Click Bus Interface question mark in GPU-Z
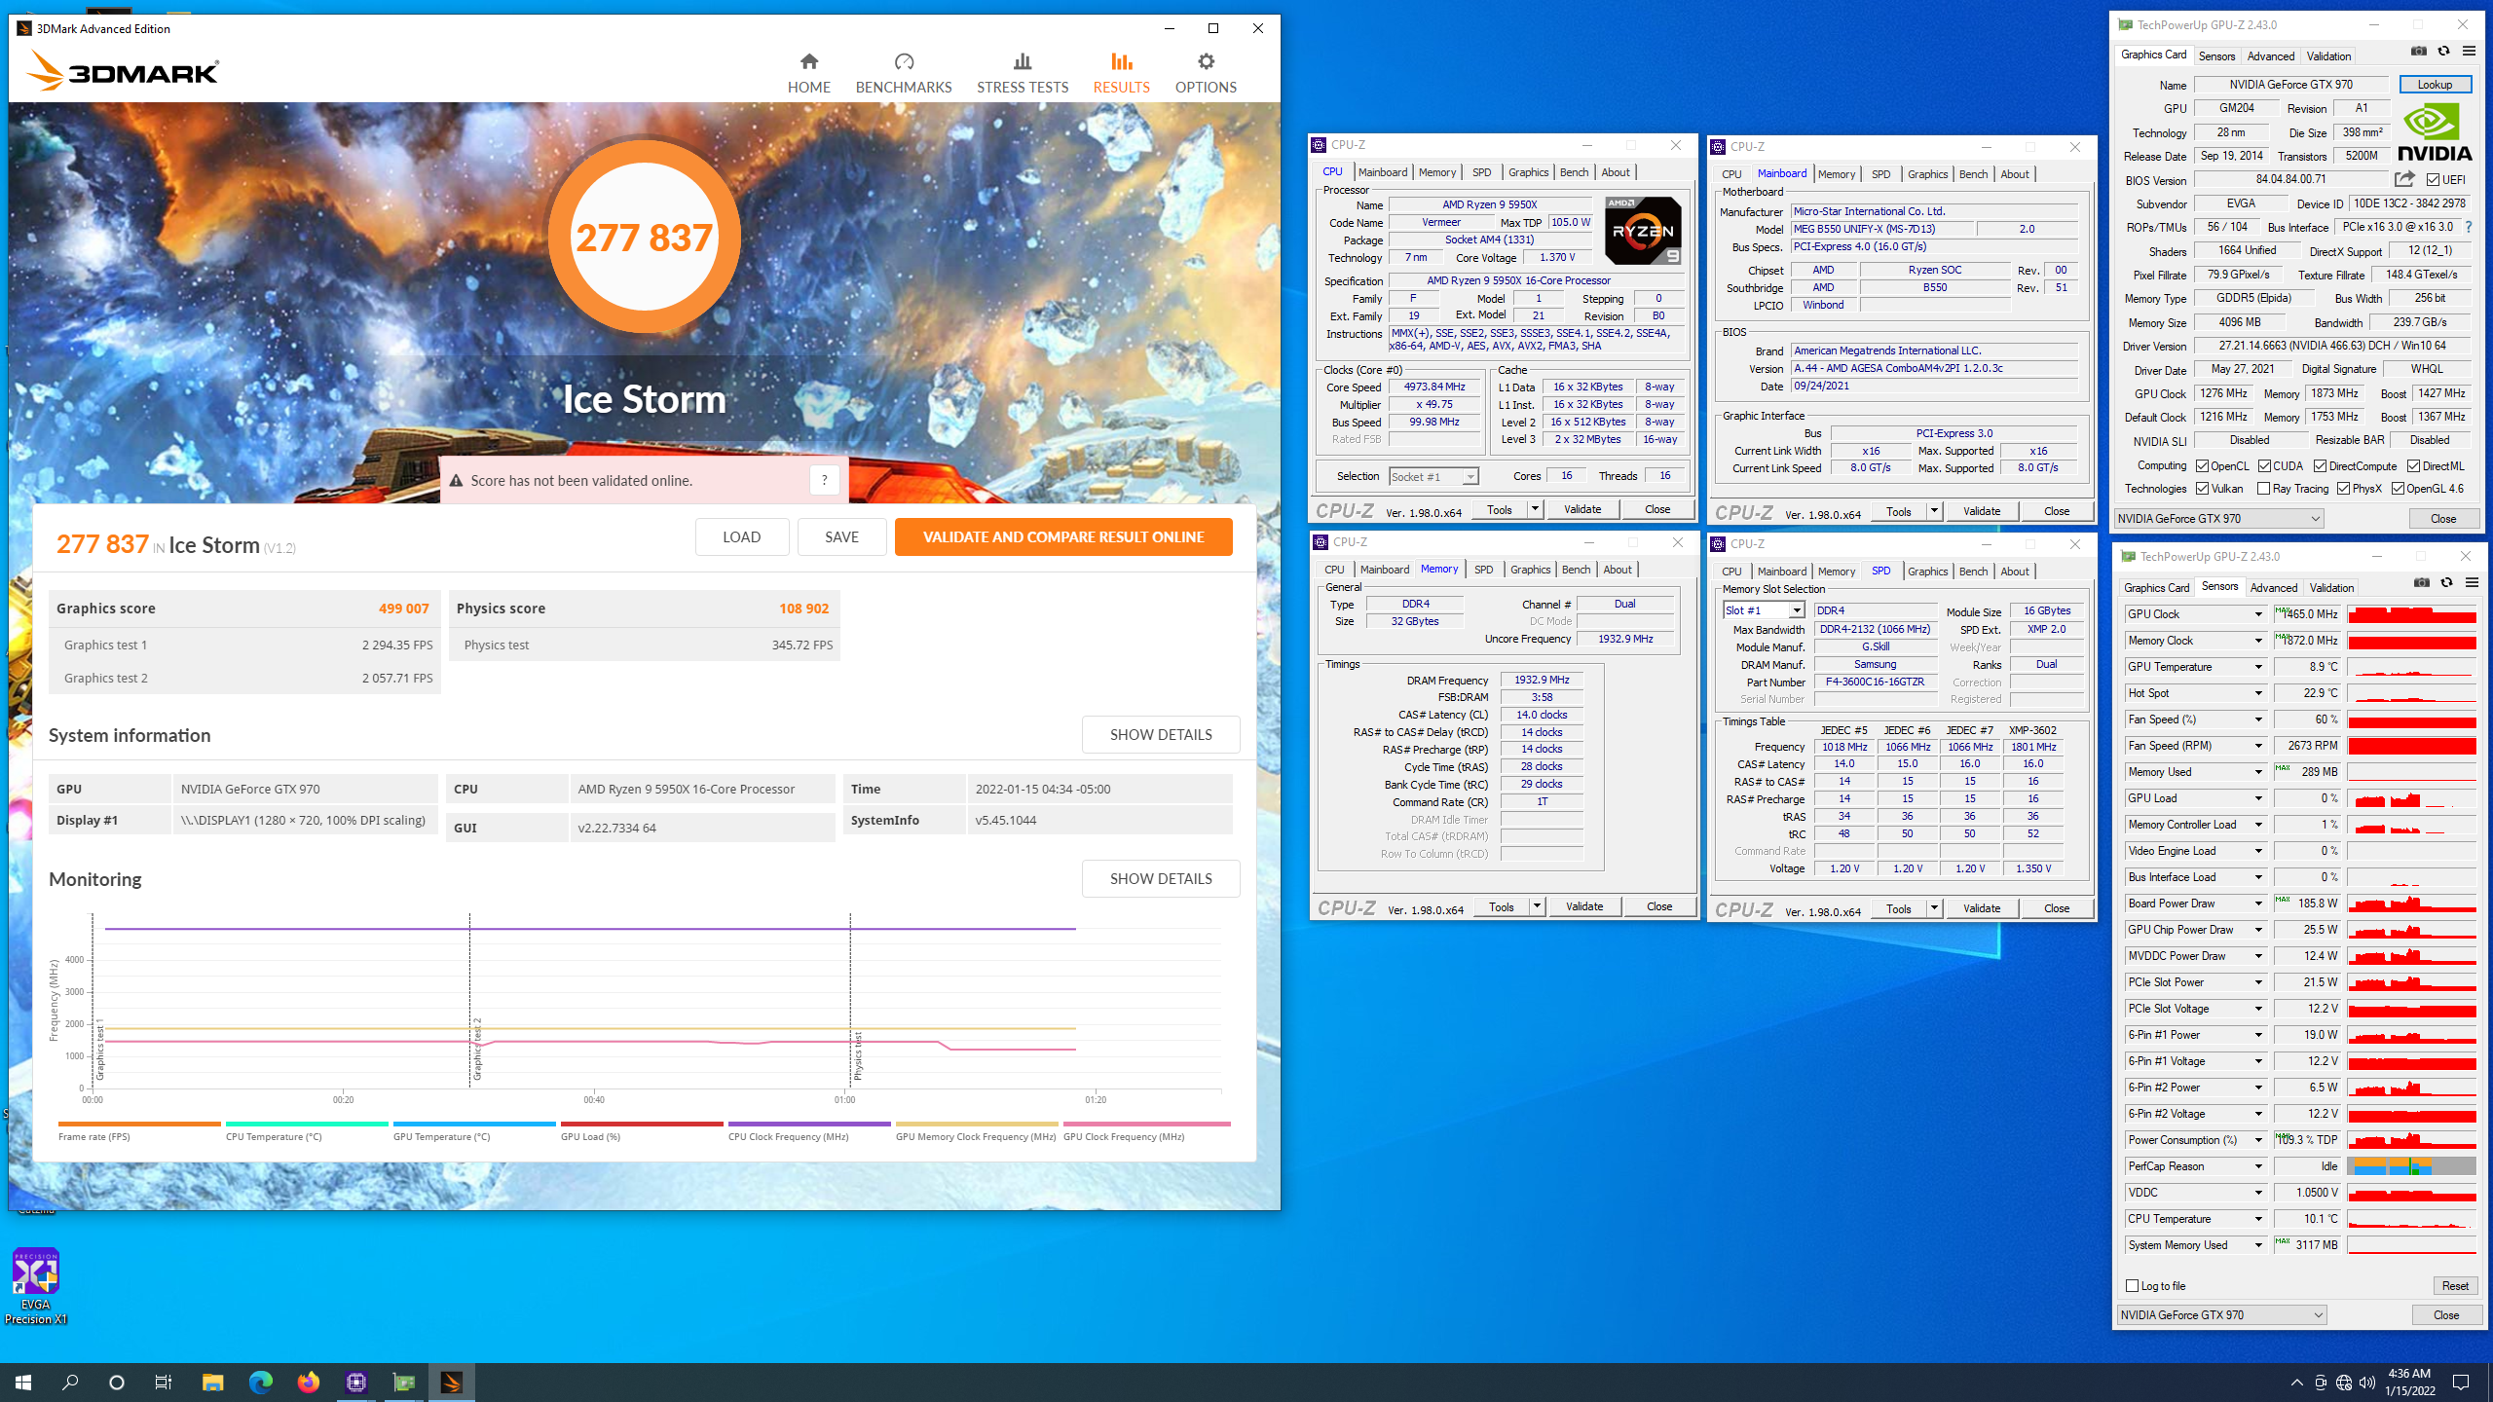The image size is (2493, 1402). click(x=2469, y=227)
